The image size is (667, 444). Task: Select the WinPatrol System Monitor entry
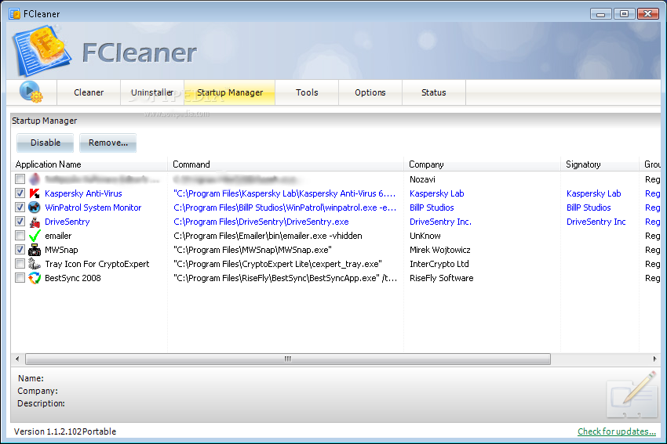pos(93,208)
